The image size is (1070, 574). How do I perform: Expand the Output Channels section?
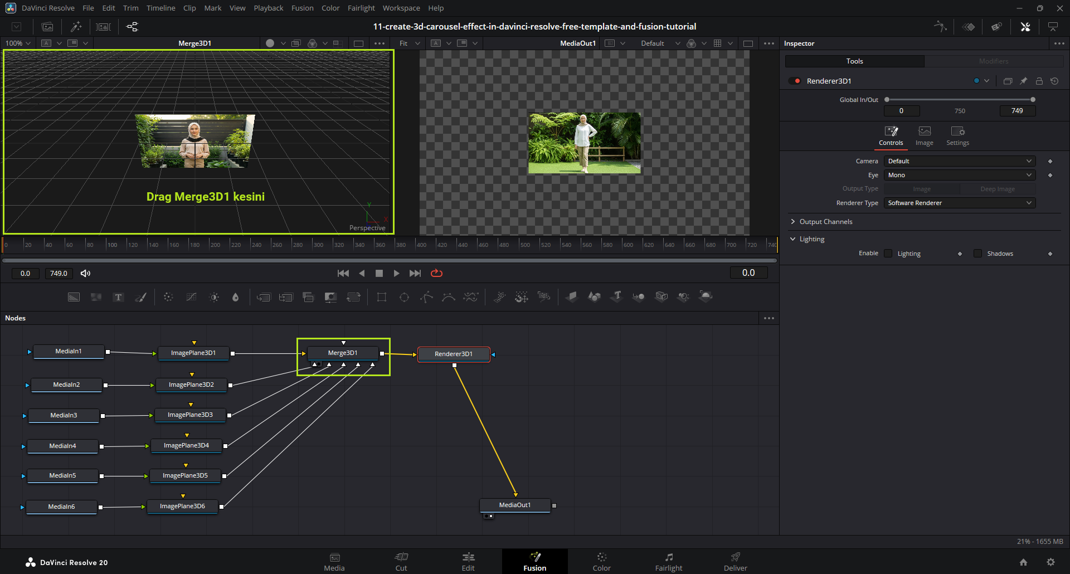[825, 222]
